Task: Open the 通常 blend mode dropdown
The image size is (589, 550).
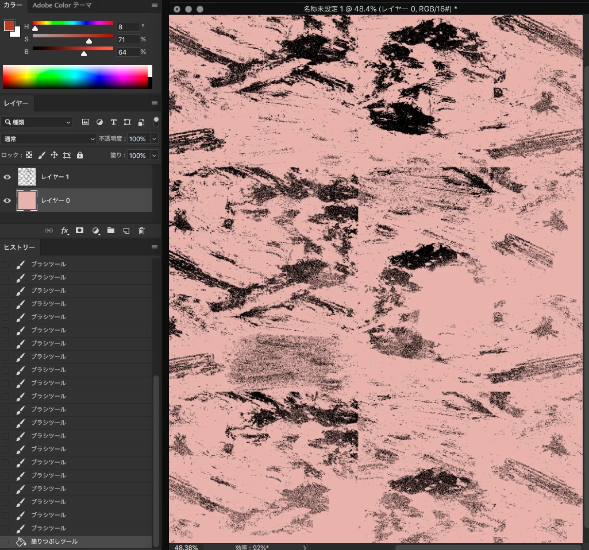Action: pos(48,139)
